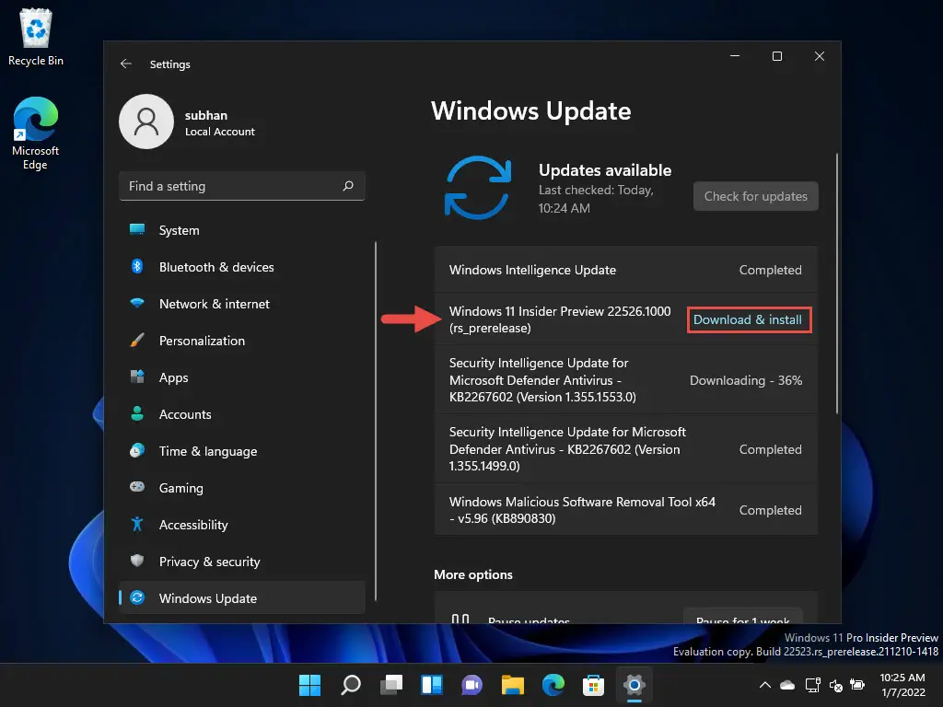Click the network display tray icon
This screenshot has height=707, width=943.
click(x=812, y=685)
